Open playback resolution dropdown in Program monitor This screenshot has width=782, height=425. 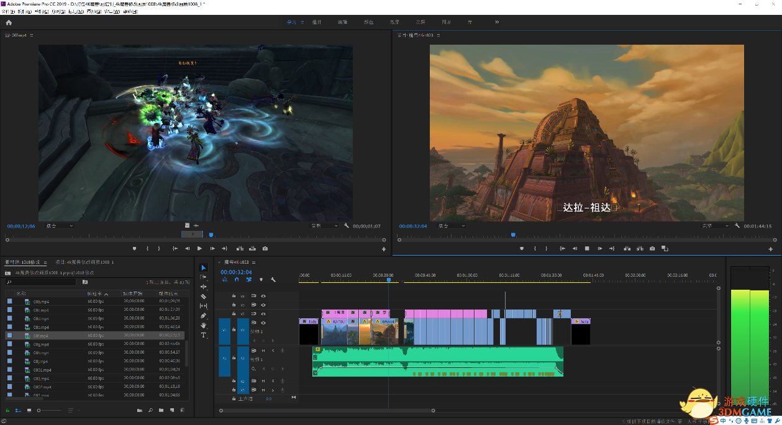pos(716,226)
